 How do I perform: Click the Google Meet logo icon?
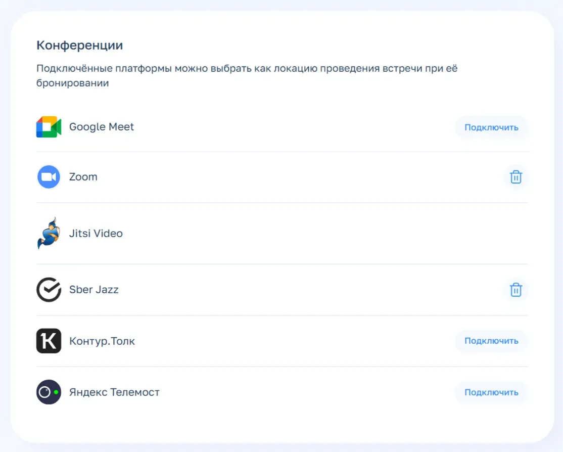[x=49, y=127]
